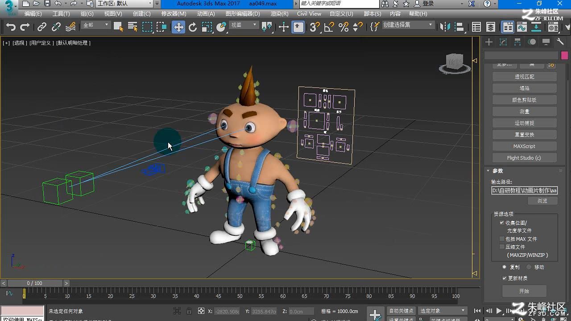Toggle Spinner Snap

click(358, 27)
